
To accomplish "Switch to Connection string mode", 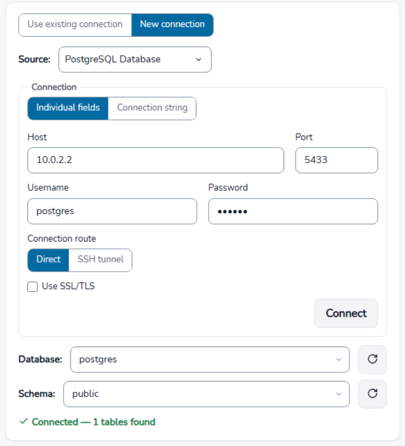I will coord(152,109).
